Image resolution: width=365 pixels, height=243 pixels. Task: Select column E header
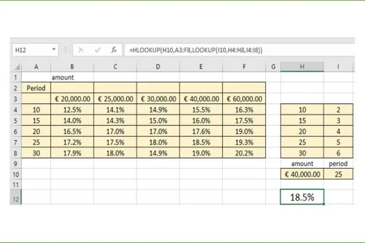[201, 67]
